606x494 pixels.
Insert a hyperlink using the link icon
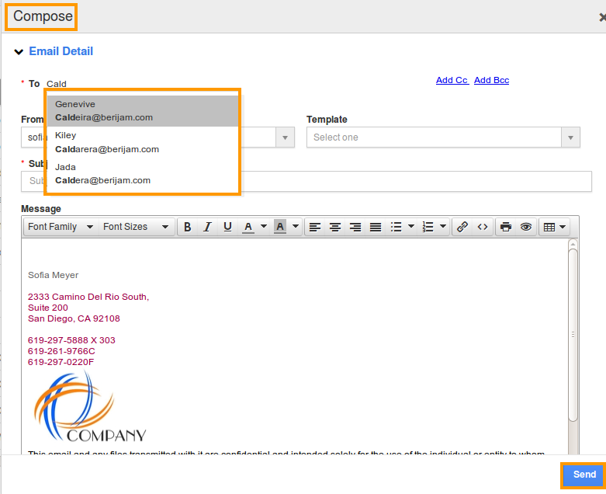coord(462,227)
